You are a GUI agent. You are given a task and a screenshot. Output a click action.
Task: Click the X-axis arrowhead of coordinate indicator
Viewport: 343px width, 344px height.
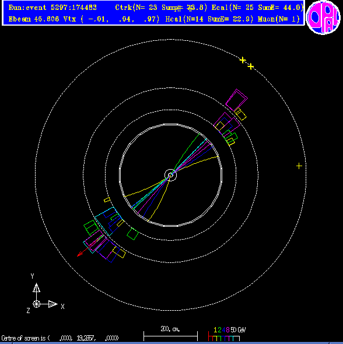coord(52,304)
